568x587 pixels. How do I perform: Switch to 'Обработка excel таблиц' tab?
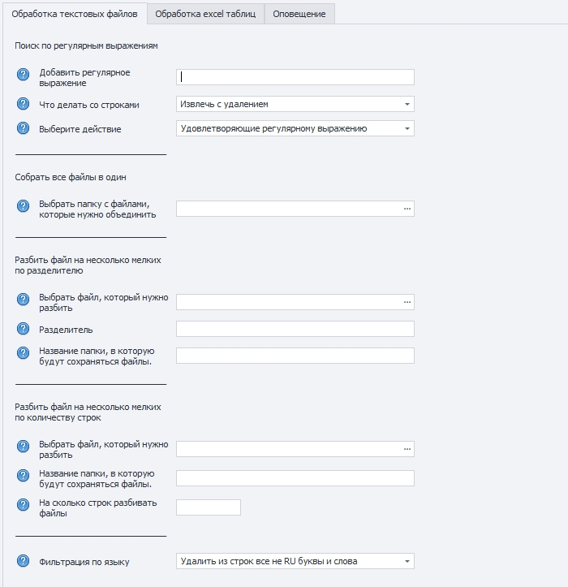[205, 14]
